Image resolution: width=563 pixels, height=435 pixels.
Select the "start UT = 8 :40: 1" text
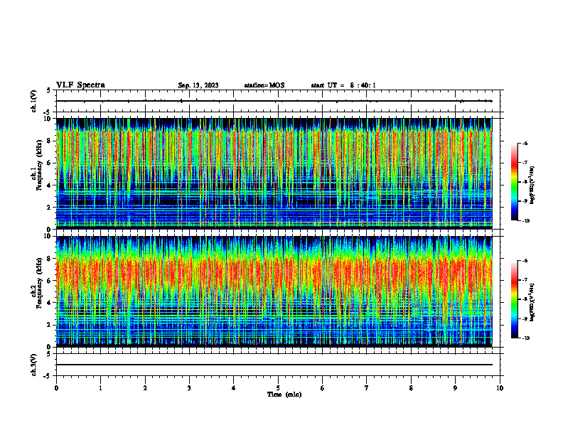point(343,85)
